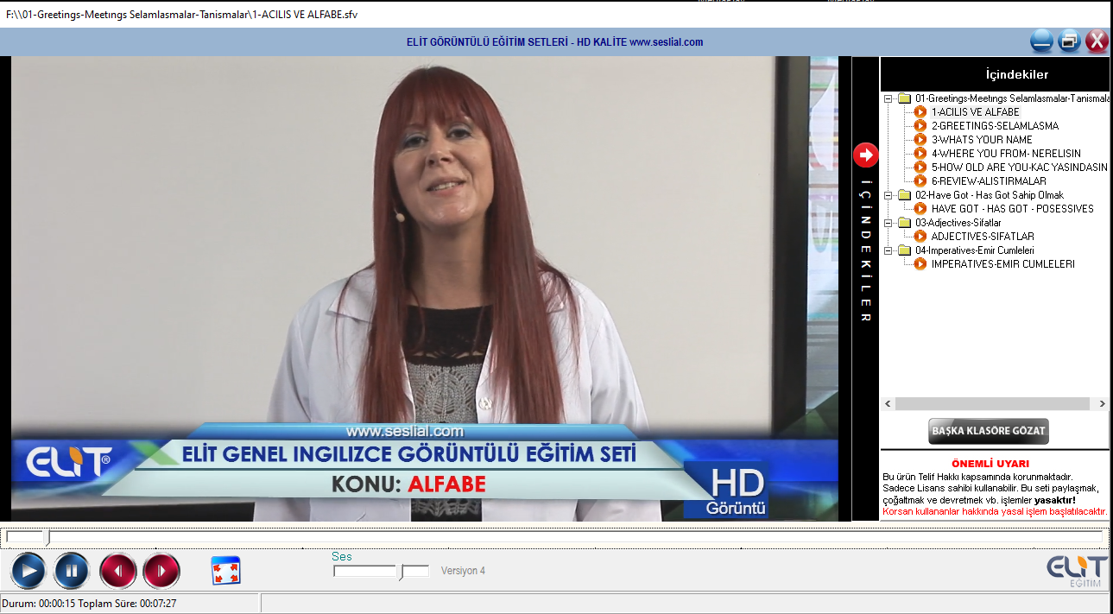
Task: Open the 6-REVIEW-ALISTIRMALAR lesson
Action: tap(989, 181)
